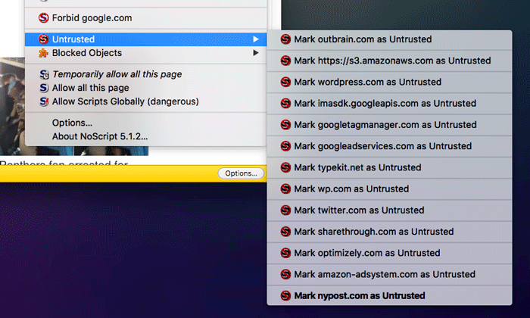Mark imasdk.googleapis.com as Untrusted
The height and width of the screenshot is (318, 530).
coord(389,103)
